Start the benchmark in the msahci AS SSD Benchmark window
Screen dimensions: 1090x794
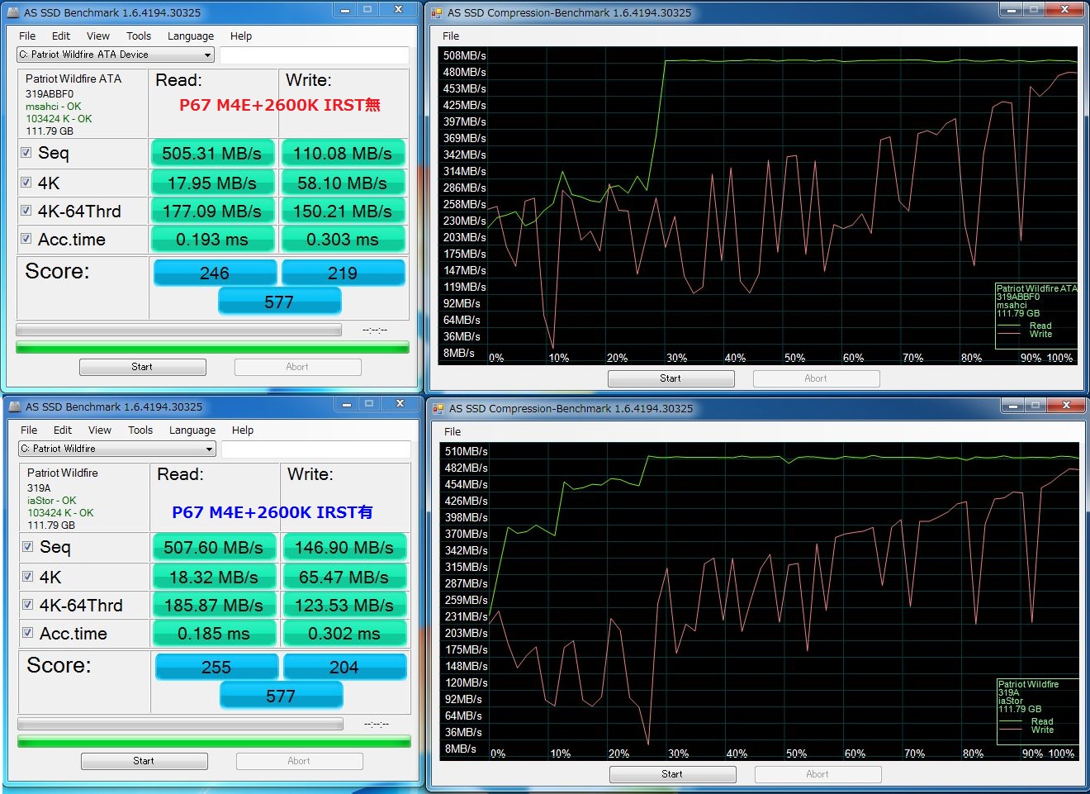[x=142, y=367]
